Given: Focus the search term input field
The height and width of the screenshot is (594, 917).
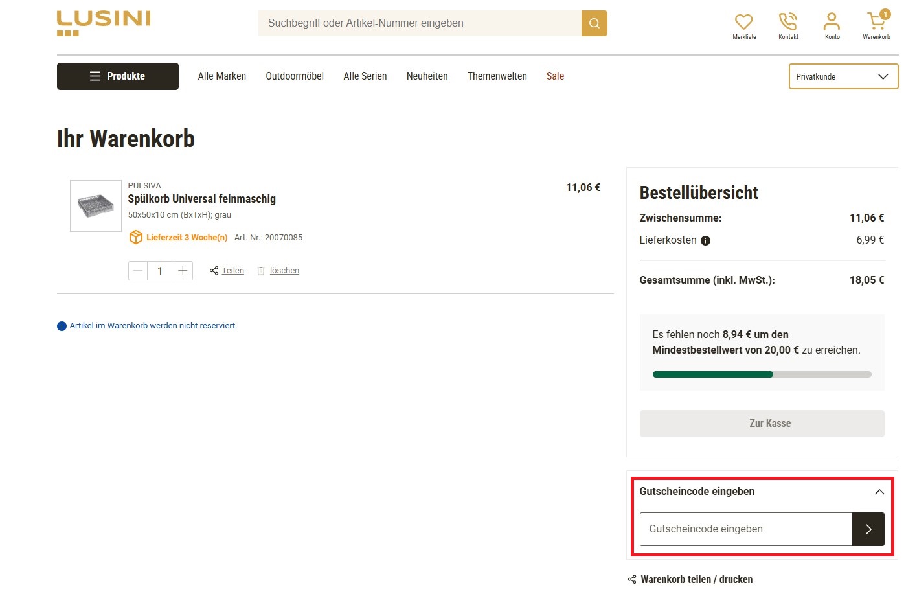Looking at the screenshot, I should pos(420,23).
